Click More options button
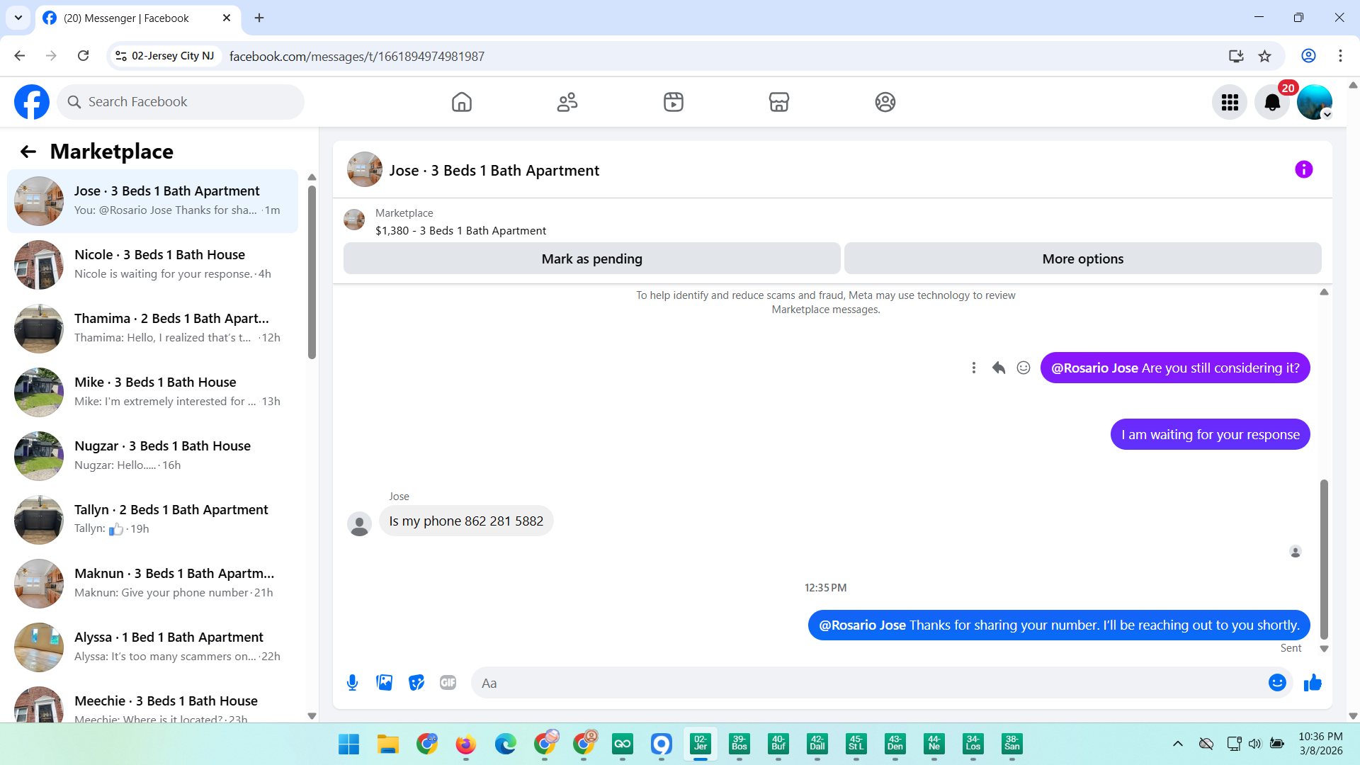Viewport: 1360px width, 765px height. [1082, 259]
